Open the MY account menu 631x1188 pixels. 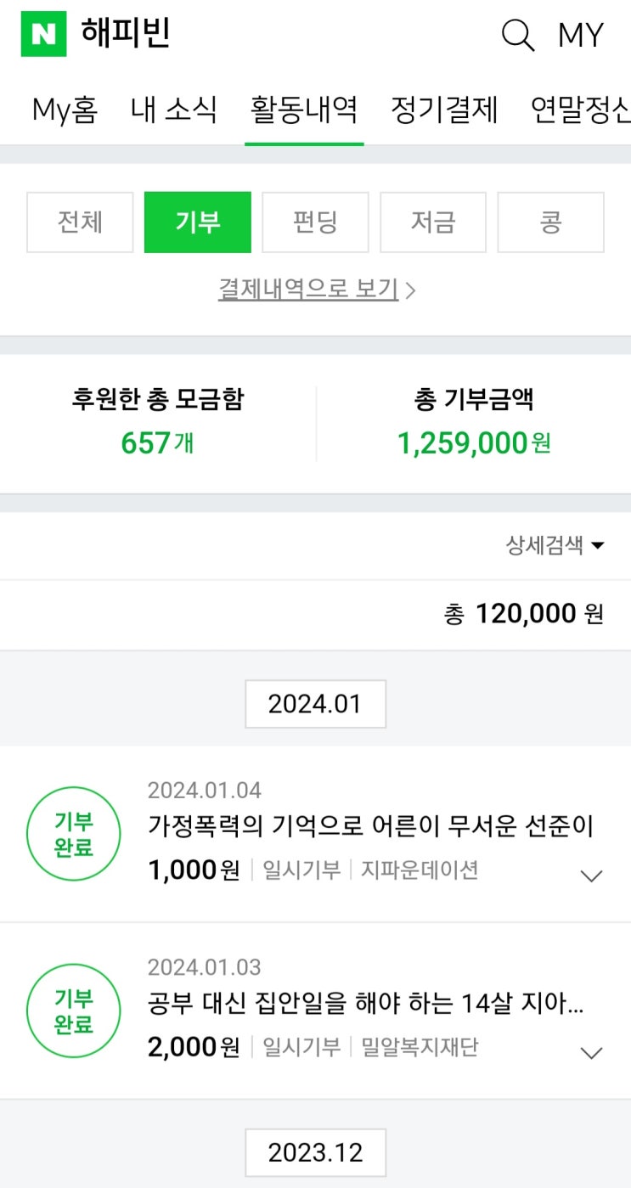[581, 36]
